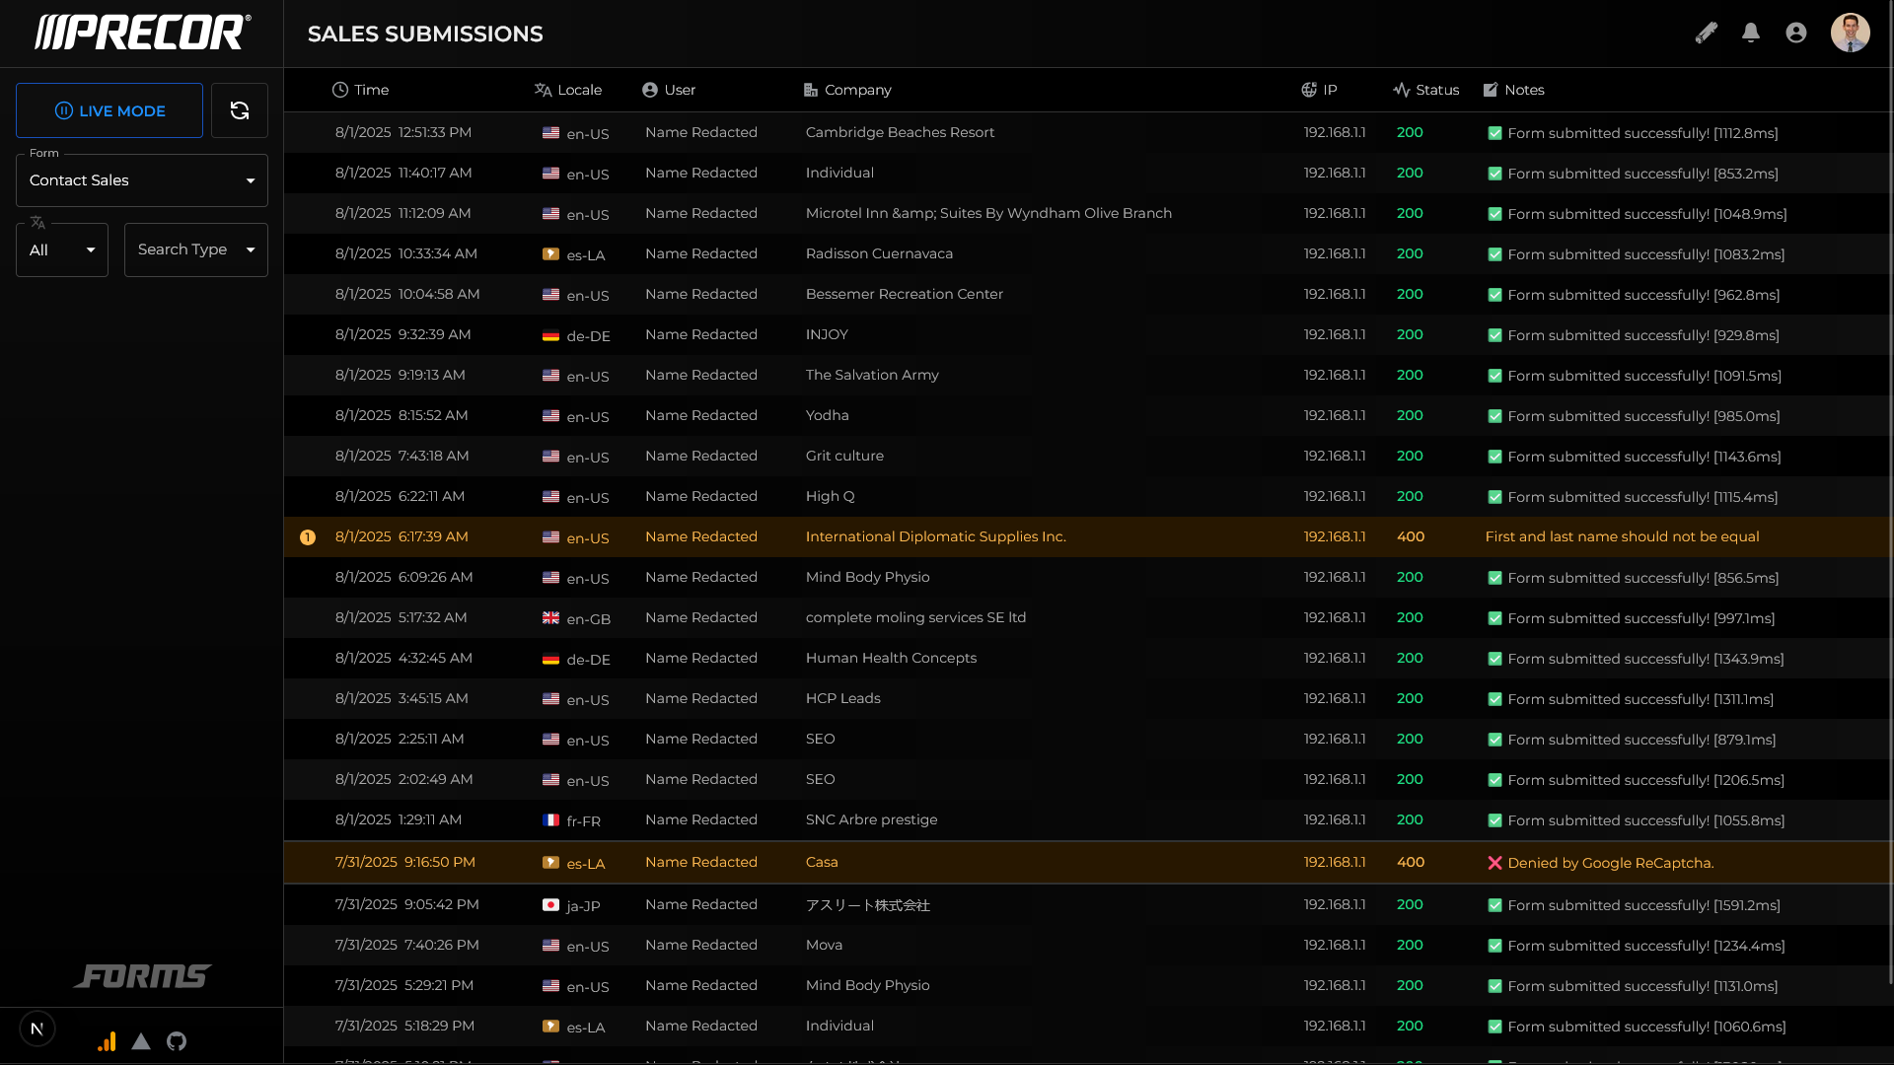Click the Precor logo
This screenshot has height=1065, width=1894.
(142, 33)
